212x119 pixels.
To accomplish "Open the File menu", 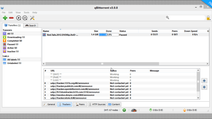I will pos(4,12).
